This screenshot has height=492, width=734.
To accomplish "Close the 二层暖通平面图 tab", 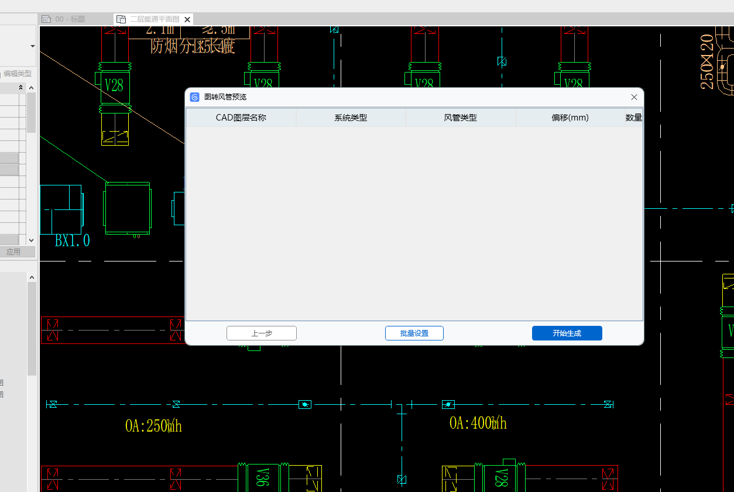I will [x=187, y=19].
